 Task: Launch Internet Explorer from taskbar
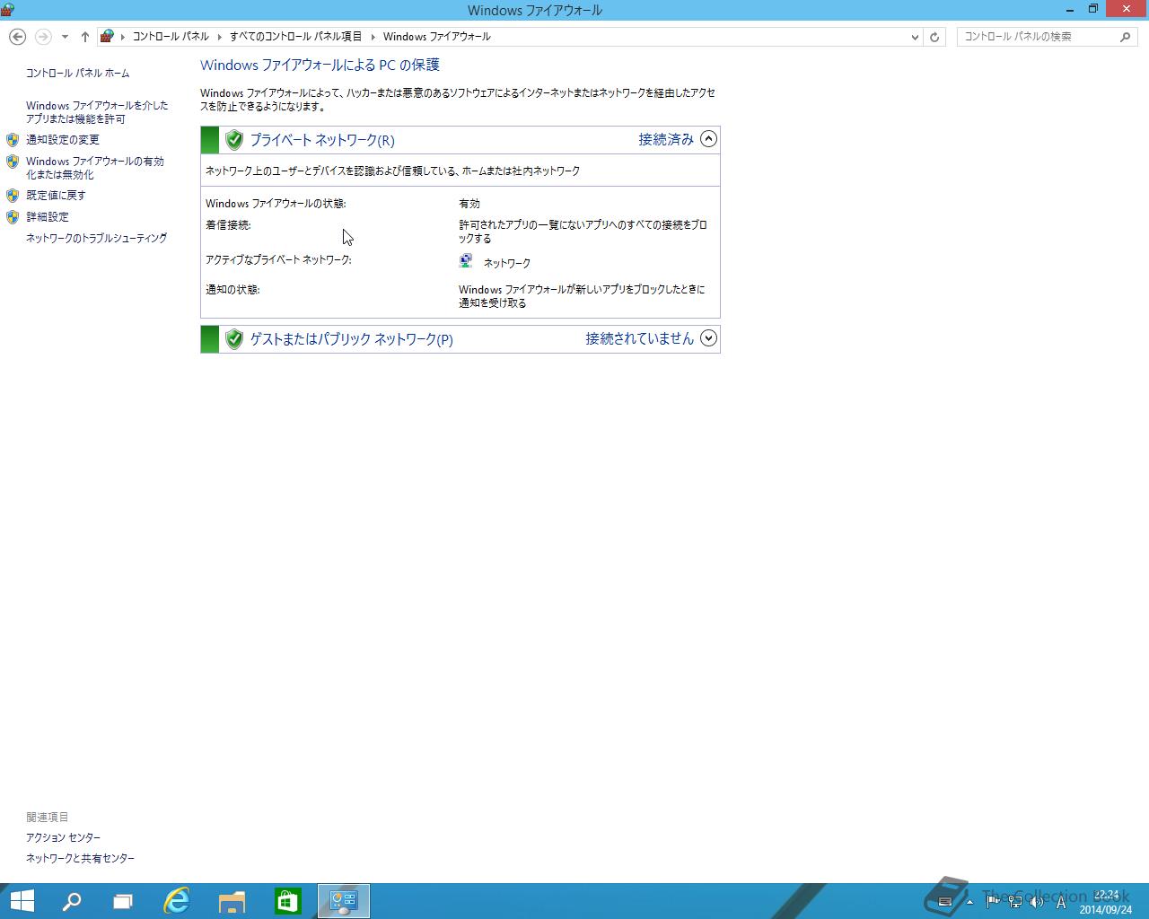coord(177,901)
